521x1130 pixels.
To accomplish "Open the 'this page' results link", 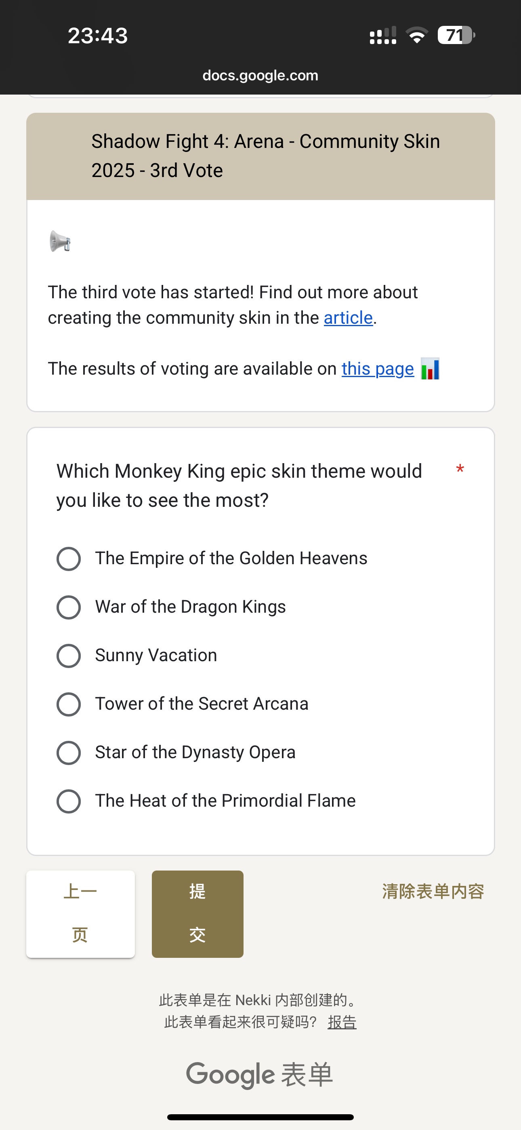I will pos(378,369).
